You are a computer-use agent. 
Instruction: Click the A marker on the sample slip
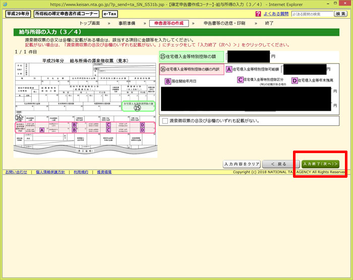(42, 130)
